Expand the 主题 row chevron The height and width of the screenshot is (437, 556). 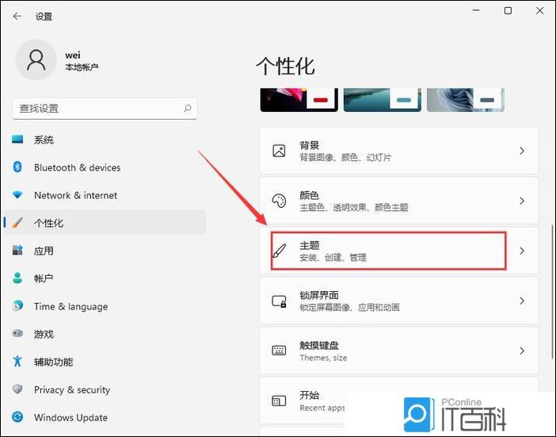pyautogui.click(x=522, y=251)
